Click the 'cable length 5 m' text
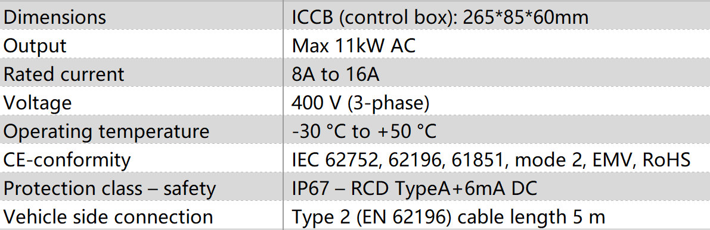Screen dimensions: 710x230 531,217
